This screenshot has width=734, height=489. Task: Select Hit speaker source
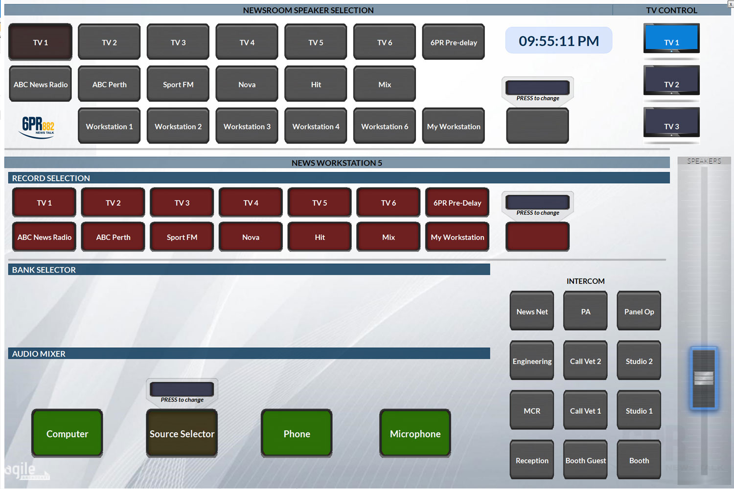click(316, 84)
